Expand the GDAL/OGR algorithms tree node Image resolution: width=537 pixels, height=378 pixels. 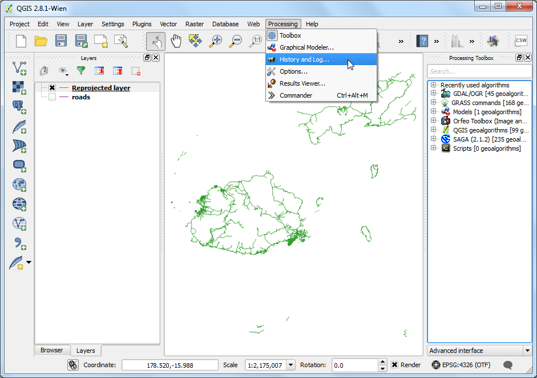point(434,94)
